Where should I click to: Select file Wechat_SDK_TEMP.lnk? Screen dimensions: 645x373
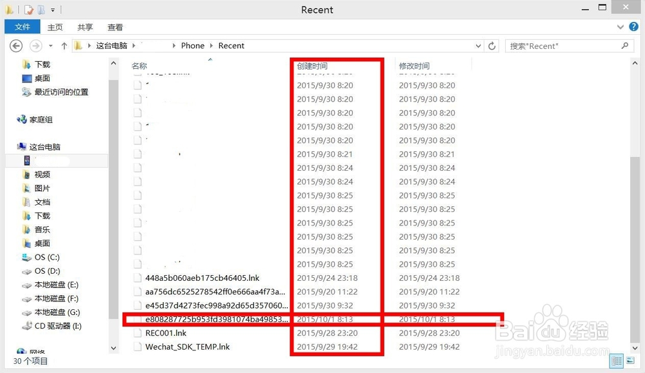[188, 347]
